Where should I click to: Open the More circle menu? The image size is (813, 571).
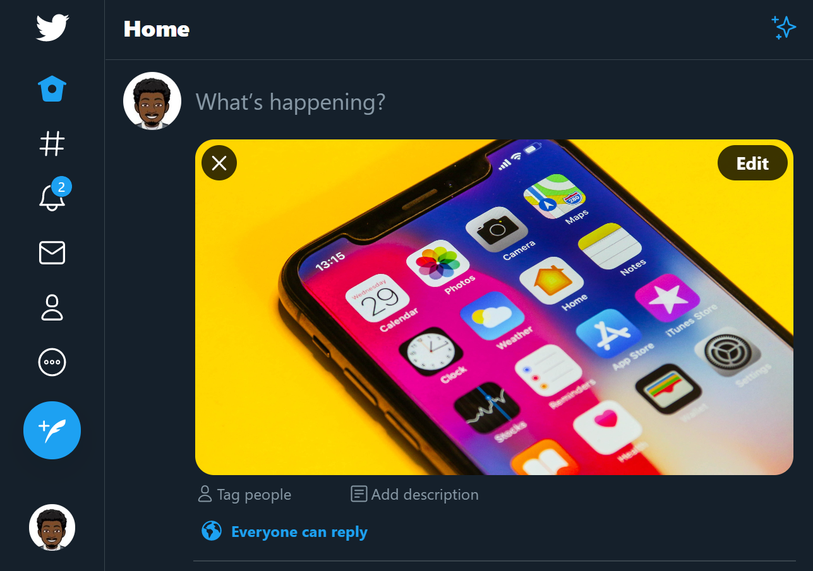pos(52,362)
